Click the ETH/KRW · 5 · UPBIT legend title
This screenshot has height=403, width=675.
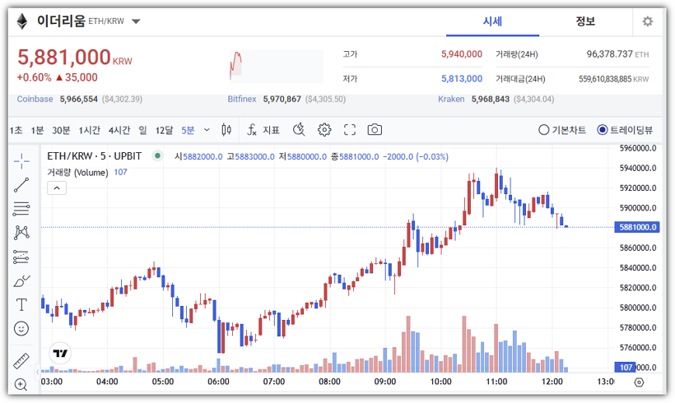(x=95, y=155)
